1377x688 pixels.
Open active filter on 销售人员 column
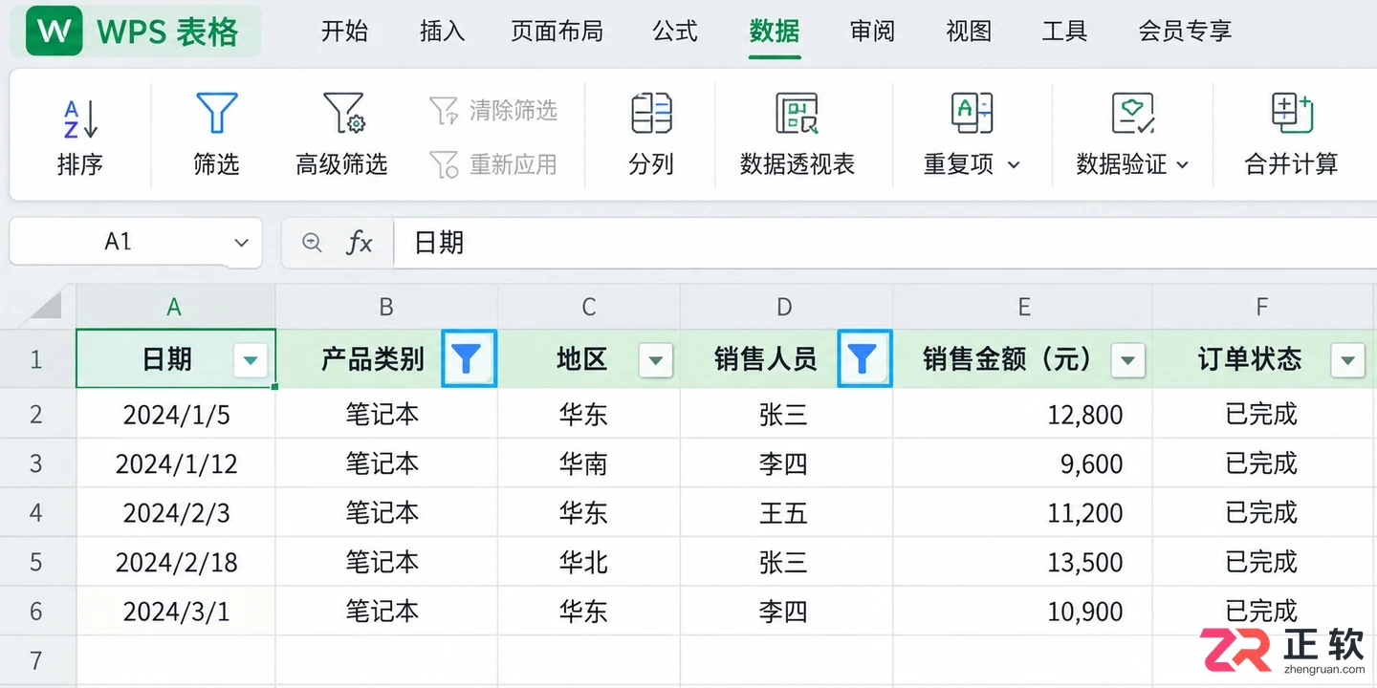click(x=864, y=359)
